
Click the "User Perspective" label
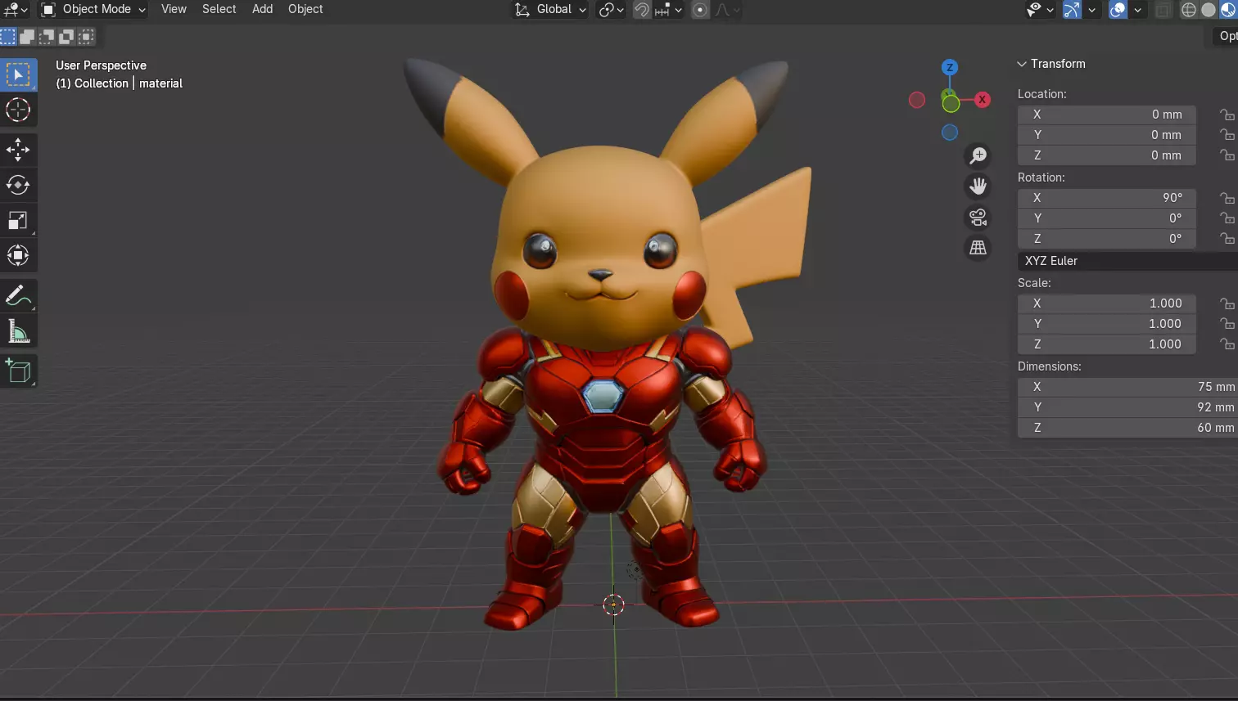[101, 65]
